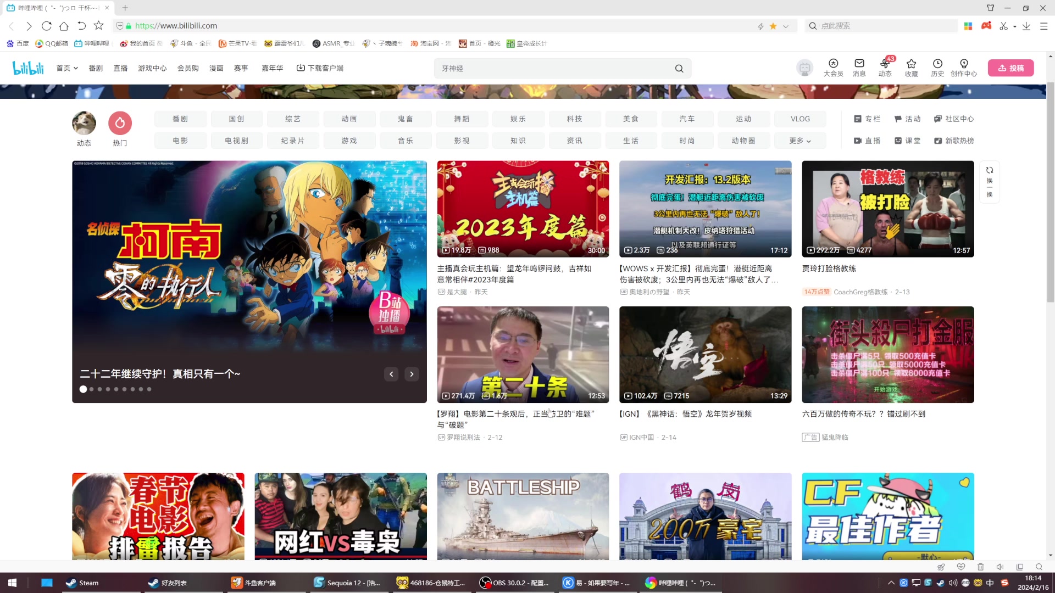Open the 悟空 Black Myth video thumbnail
Screen dimensions: 1055x593
[x=705, y=355]
